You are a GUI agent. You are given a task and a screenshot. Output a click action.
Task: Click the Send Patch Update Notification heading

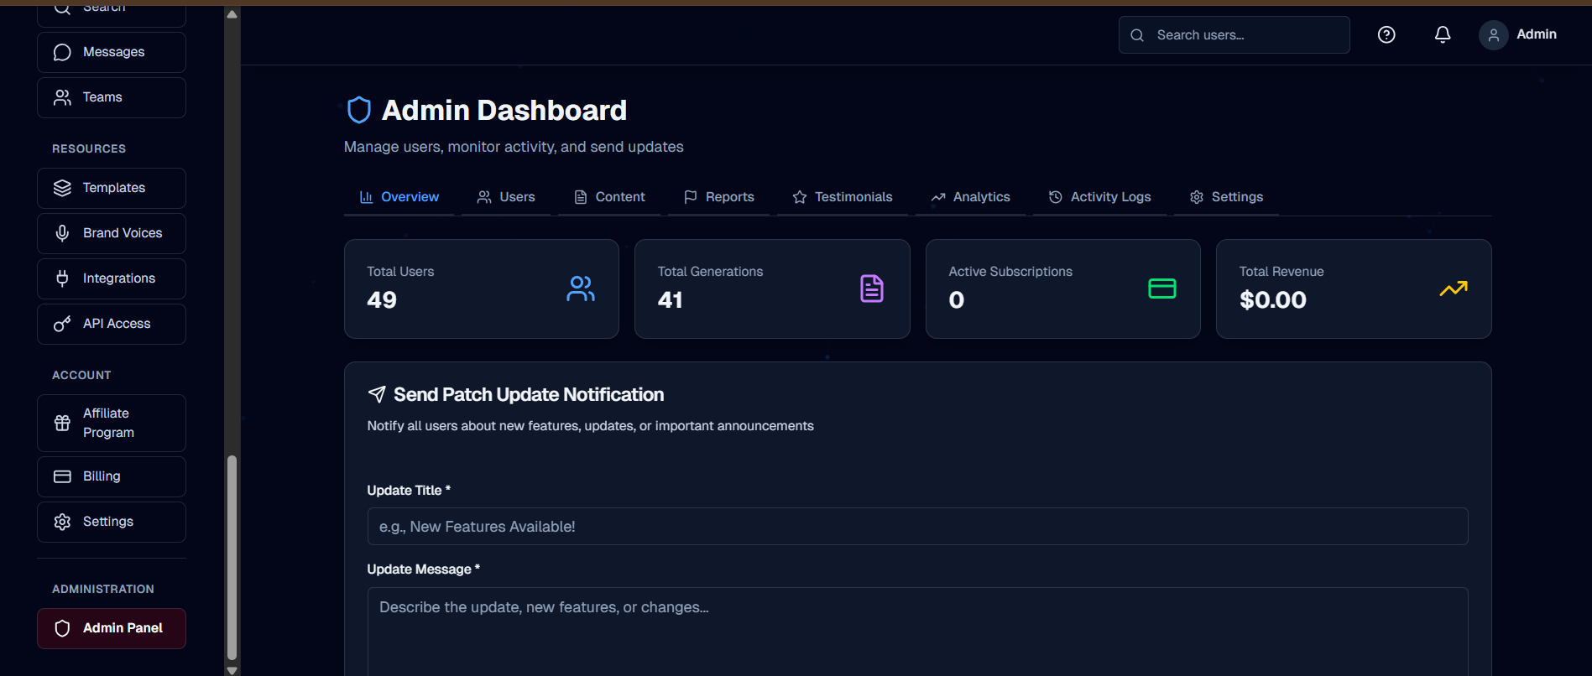529,394
